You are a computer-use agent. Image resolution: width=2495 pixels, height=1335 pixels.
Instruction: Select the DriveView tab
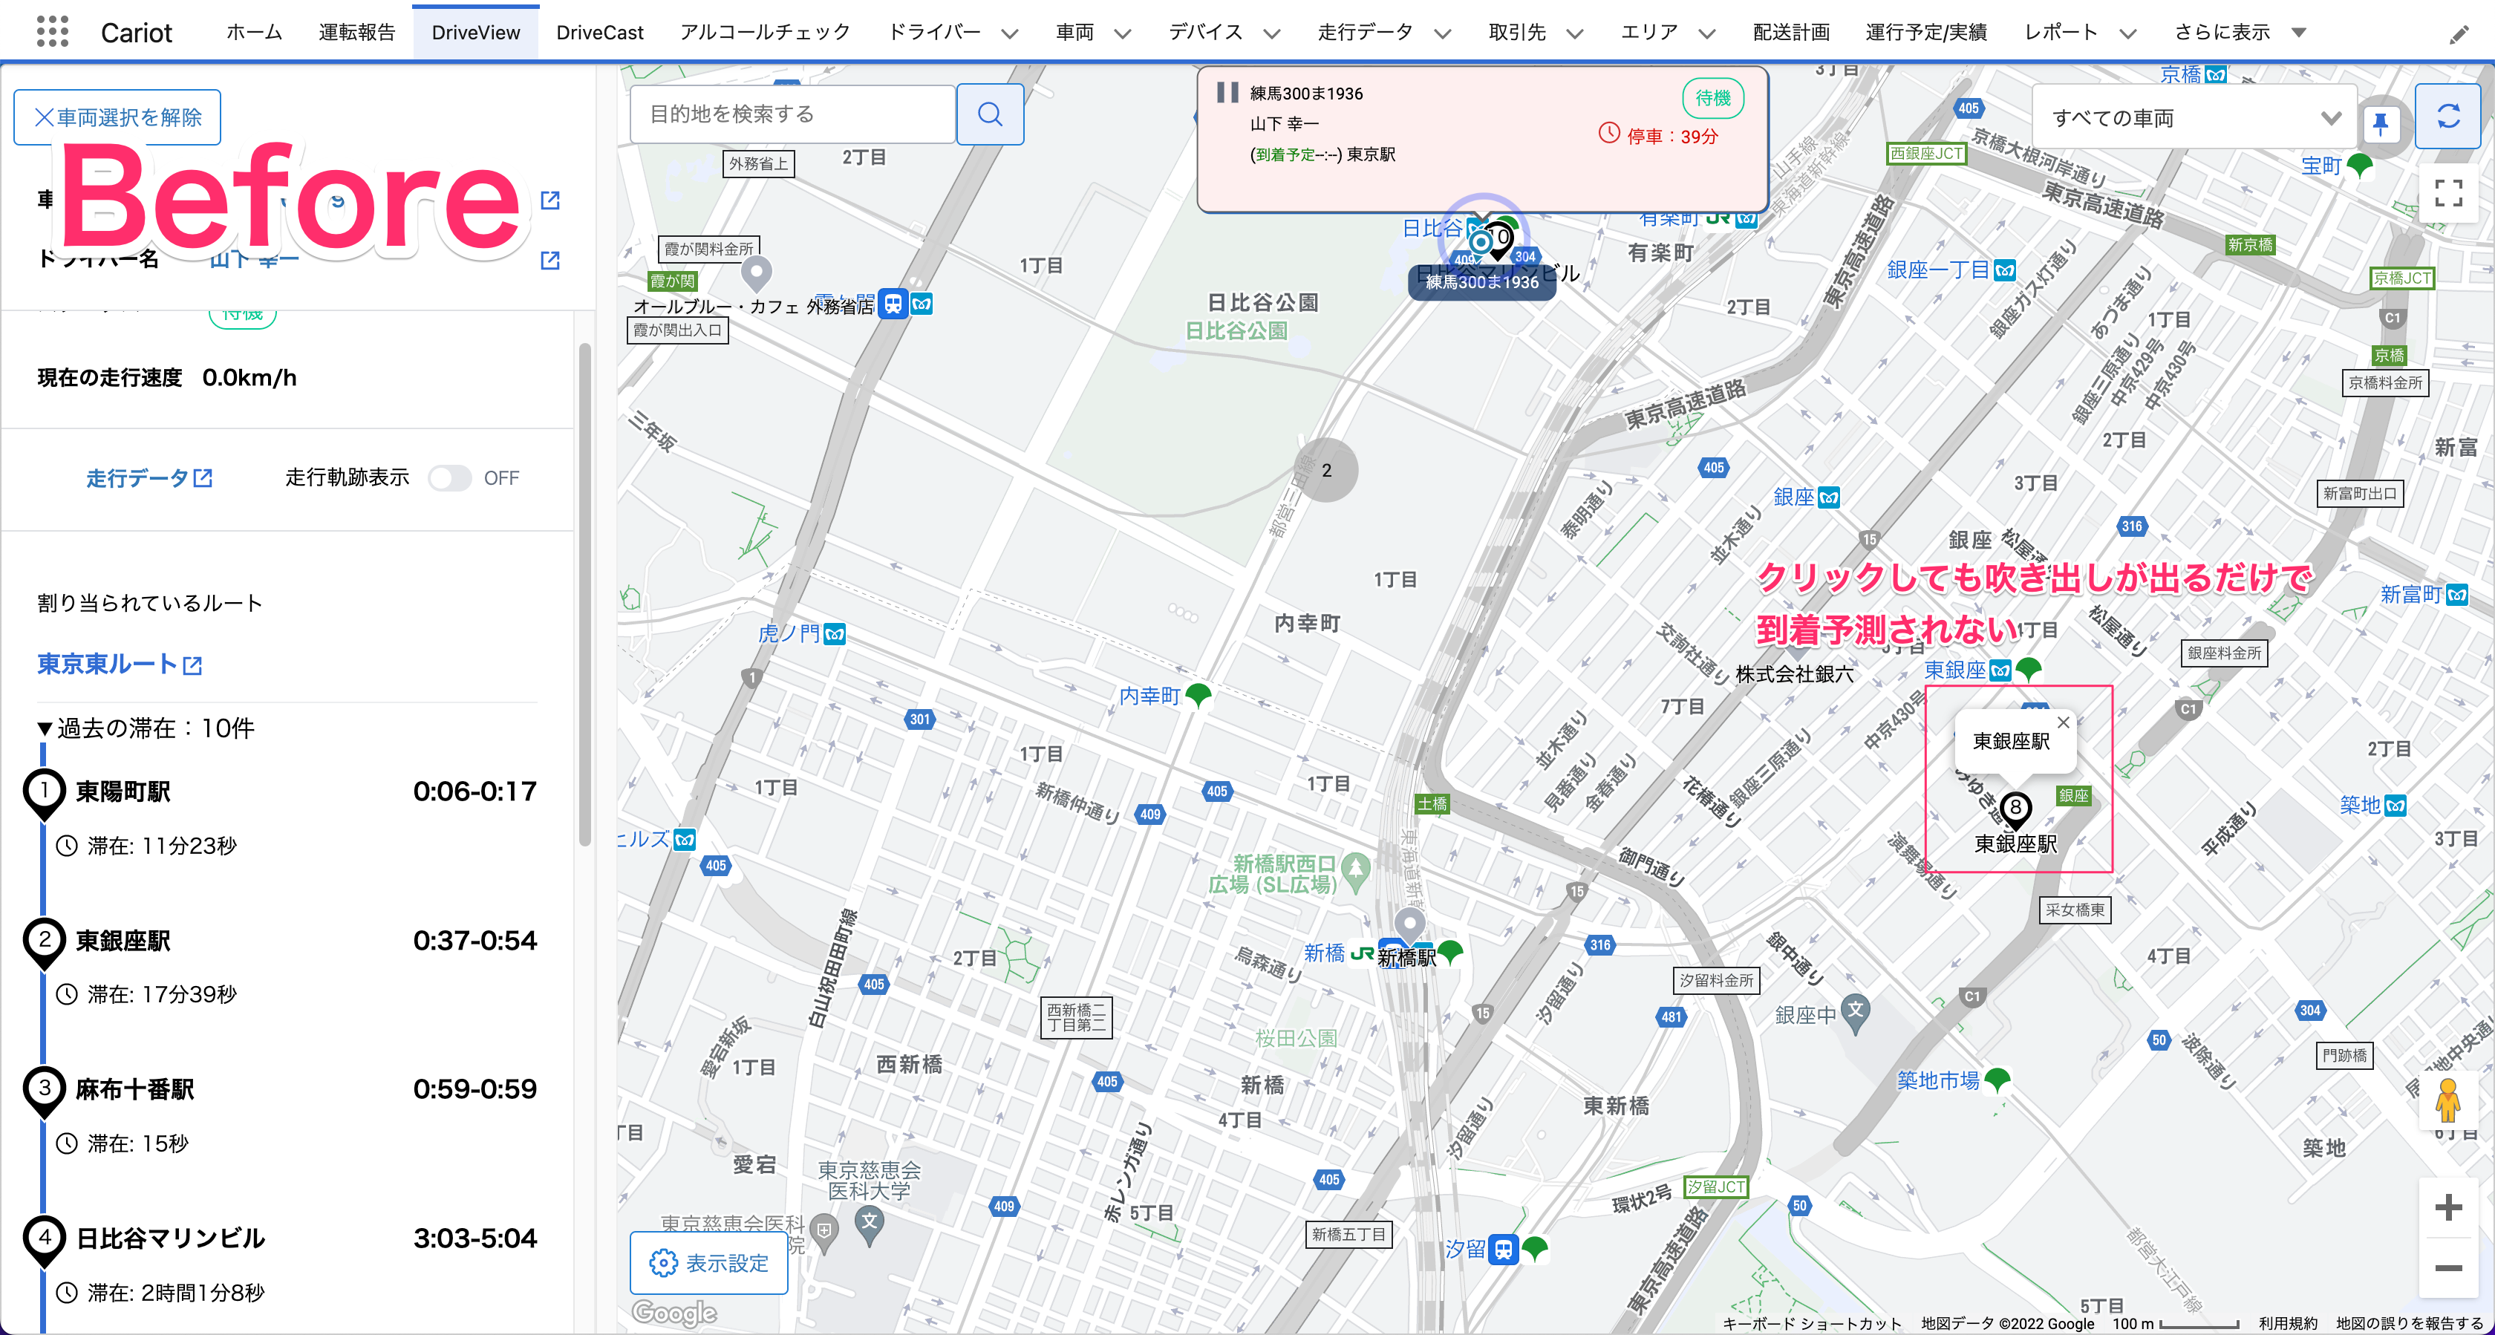pos(475,32)
